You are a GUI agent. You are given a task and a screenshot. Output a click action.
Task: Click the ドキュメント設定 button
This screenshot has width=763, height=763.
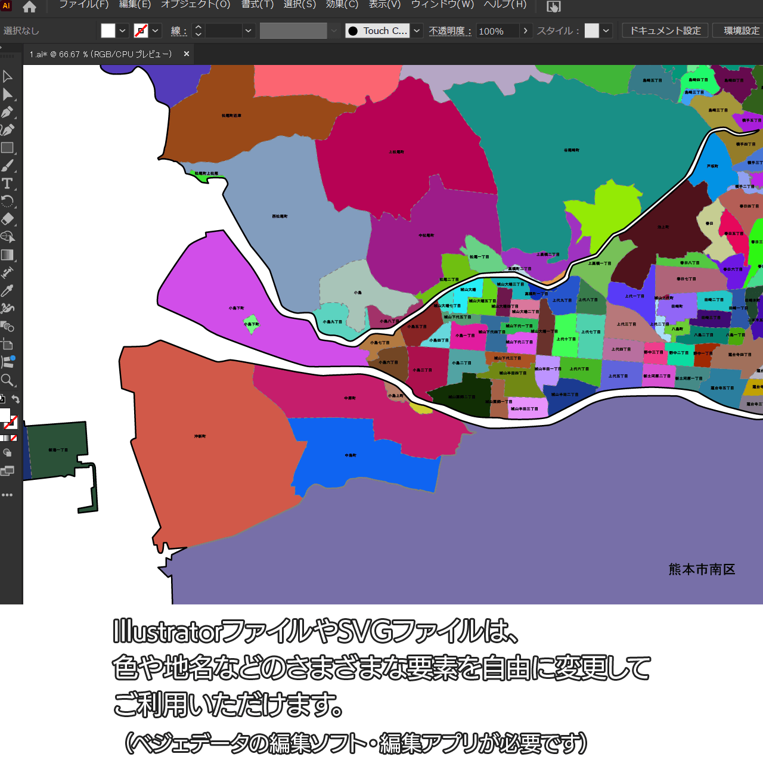(x=665, y=31)
